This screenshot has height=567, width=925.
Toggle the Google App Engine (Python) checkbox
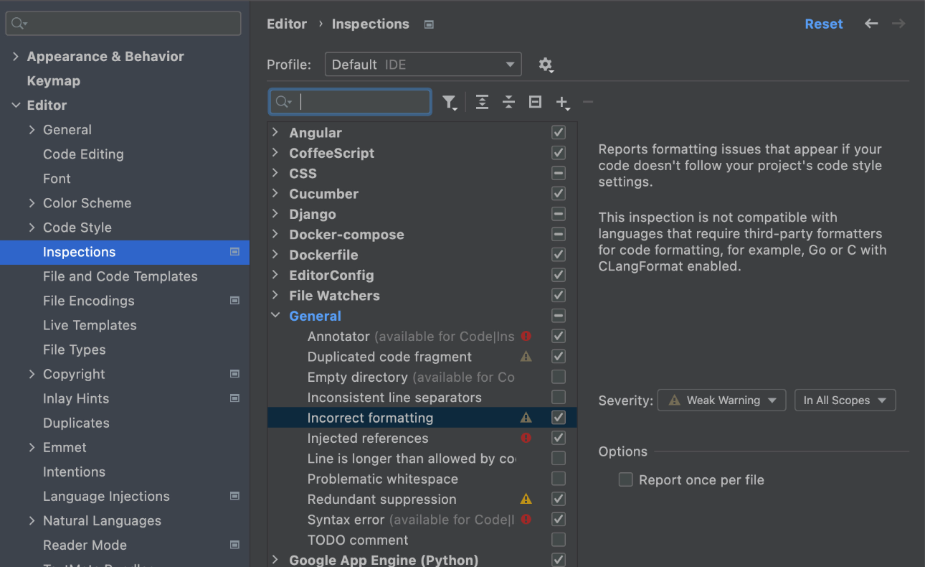coord(559,560)
